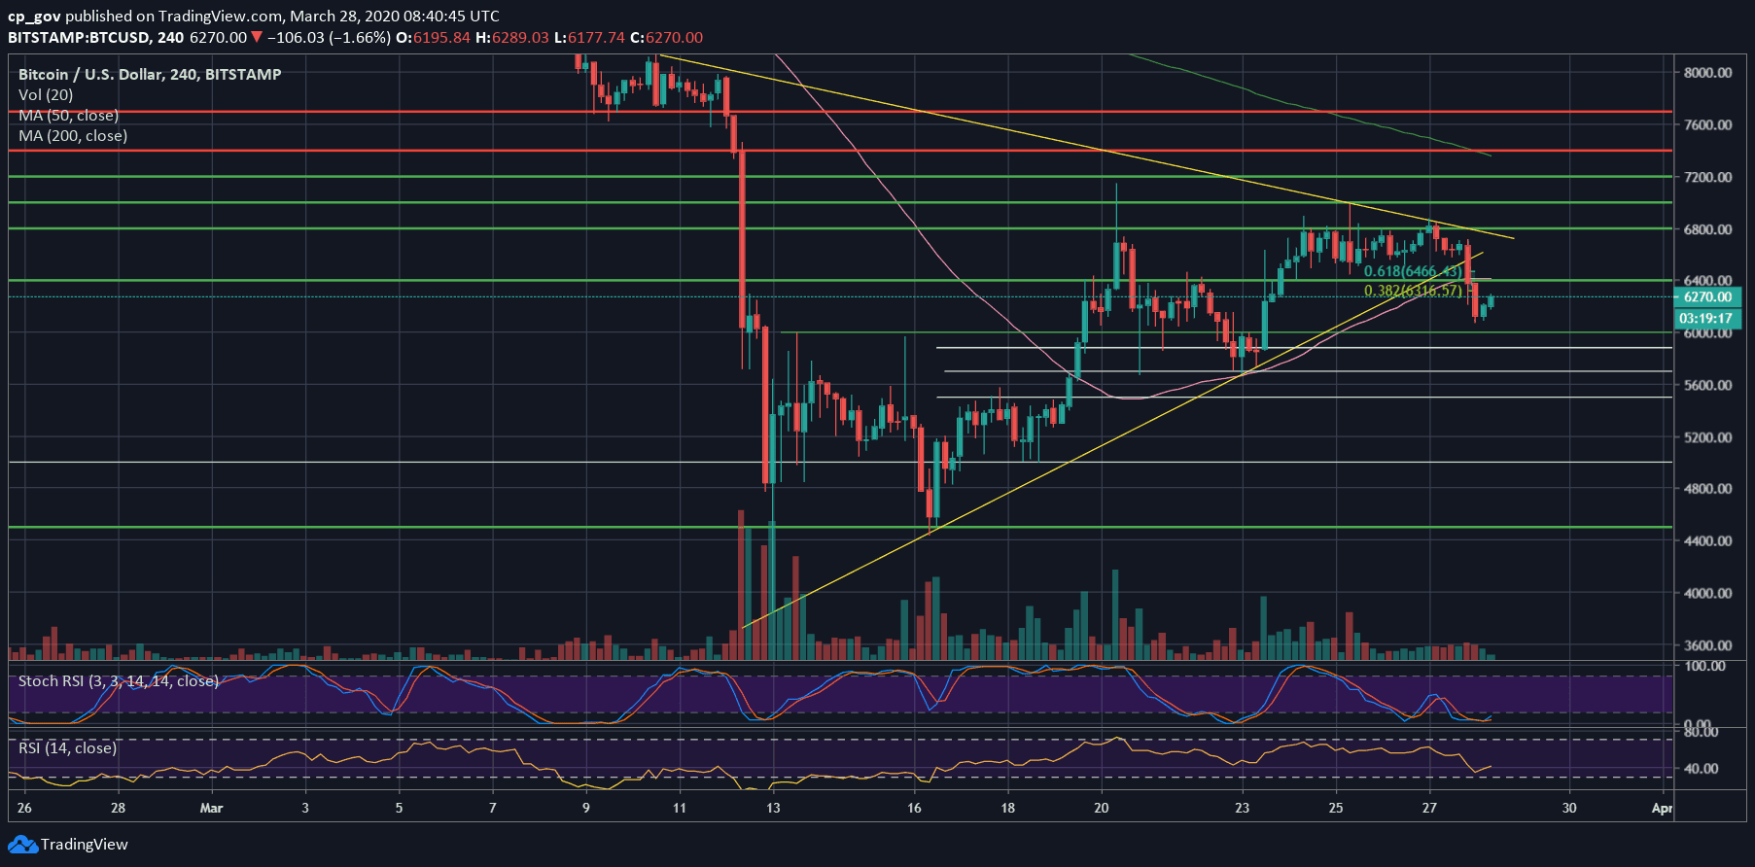This screenshot has height=867, width=1755.
Task: Click the RSI (14, close) indicator label
Action: 67,747
